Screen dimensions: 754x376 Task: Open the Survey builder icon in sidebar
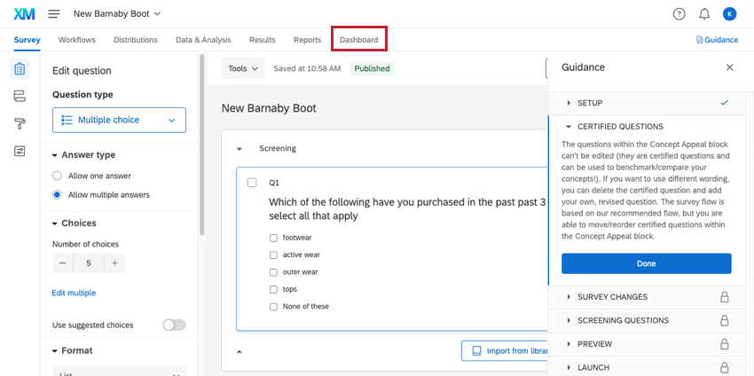point(20,68)
